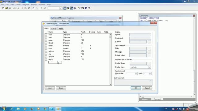
Task: Click the "MODIFY STRUCTURE" line in Command window
Action: pyautogui.click(x=150, y=18)
